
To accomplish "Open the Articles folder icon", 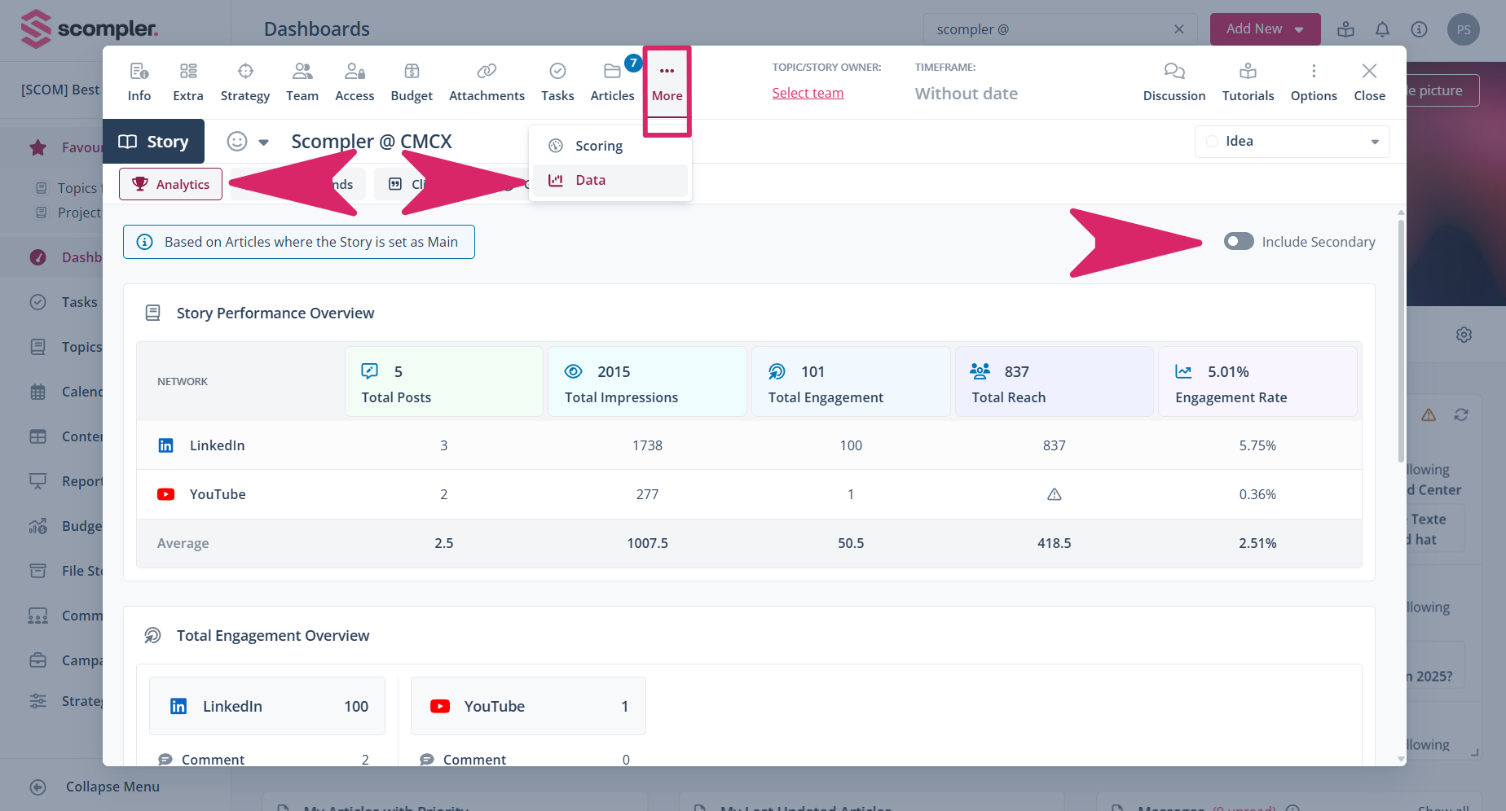I will tap(612, 72).
